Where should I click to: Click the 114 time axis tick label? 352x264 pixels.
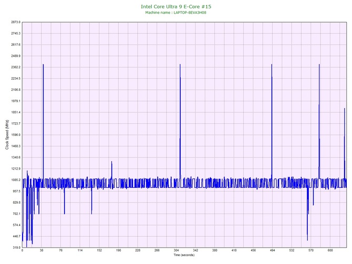pos(80,250)
